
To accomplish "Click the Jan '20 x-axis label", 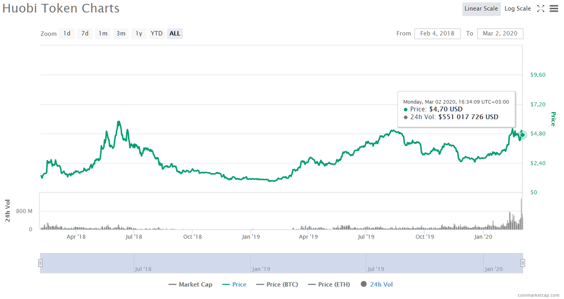I will tap(483, 237).
